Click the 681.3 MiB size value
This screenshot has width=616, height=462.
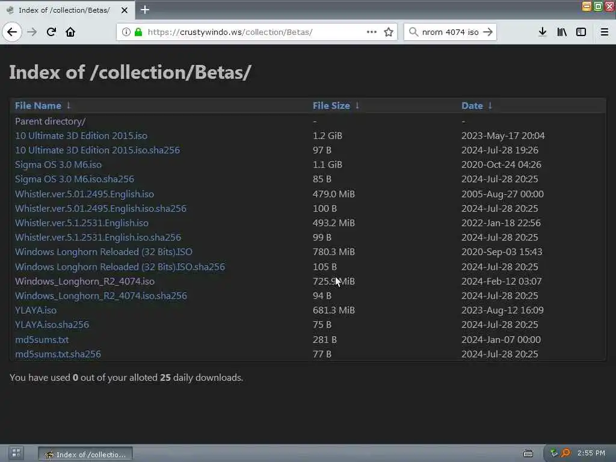pyautogui.click(x=333, y=310)
